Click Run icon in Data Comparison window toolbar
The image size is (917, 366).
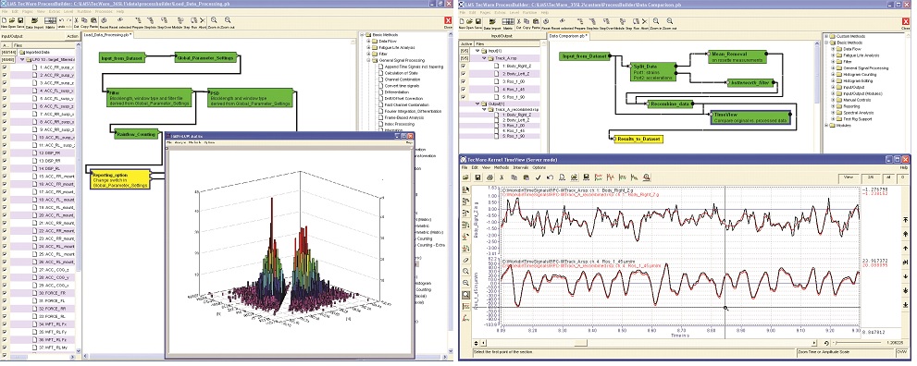[x=636, y=21]
